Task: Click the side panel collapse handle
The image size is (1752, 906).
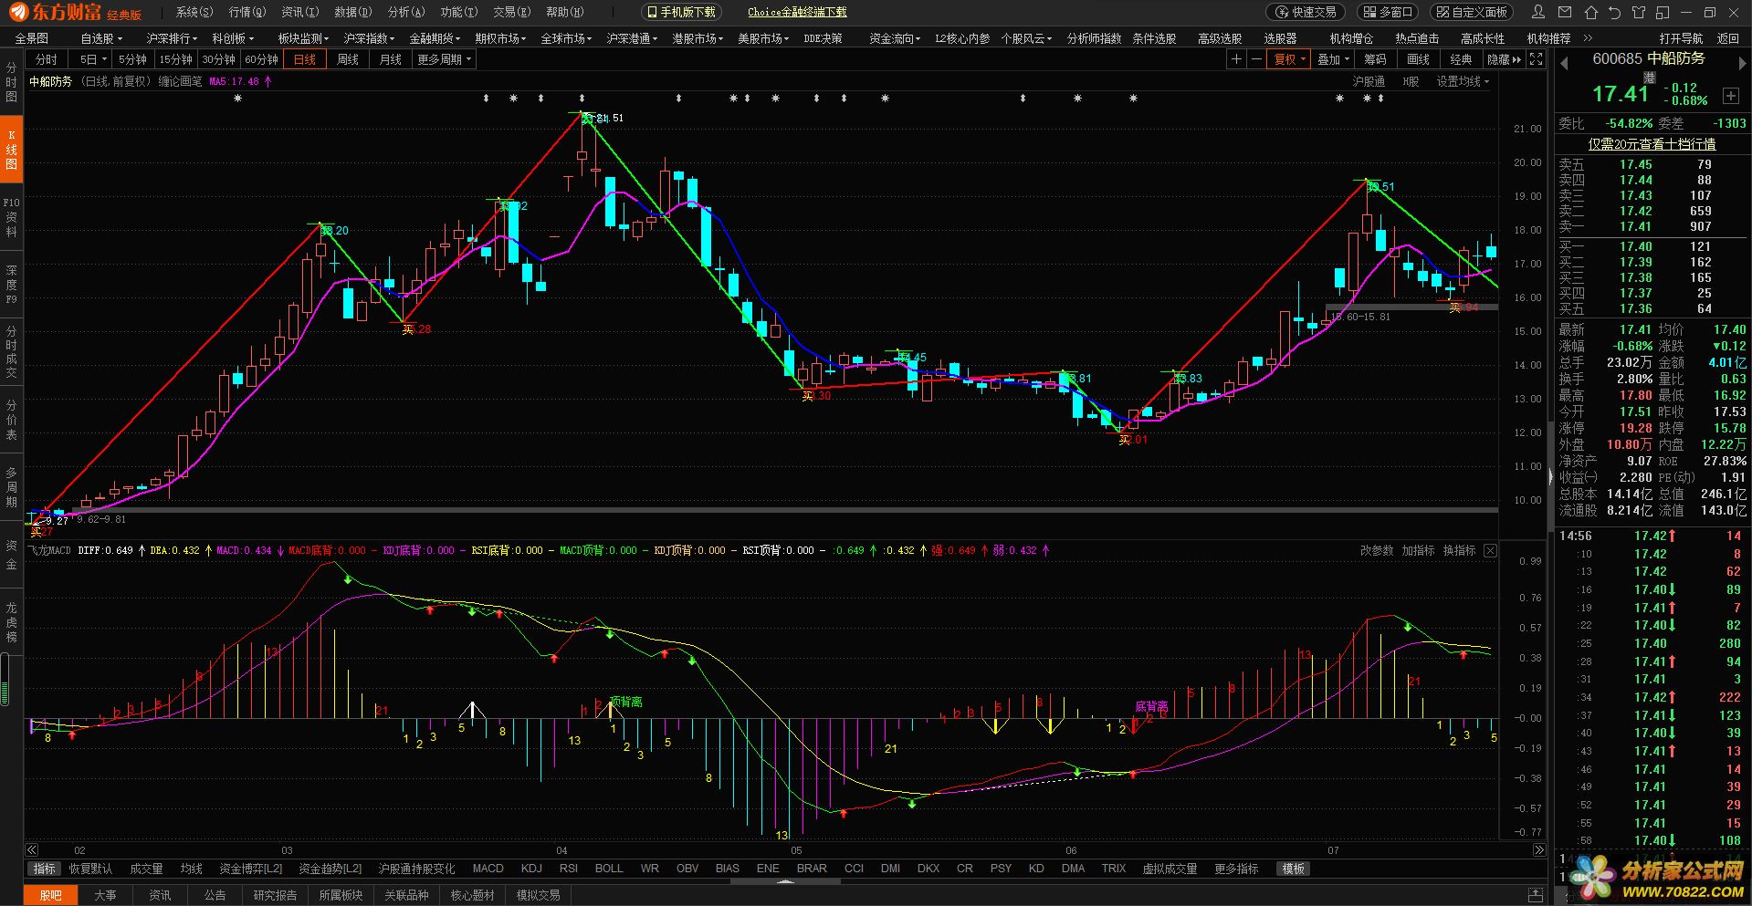Action: pyautogui.click(x=1549, y=476)
